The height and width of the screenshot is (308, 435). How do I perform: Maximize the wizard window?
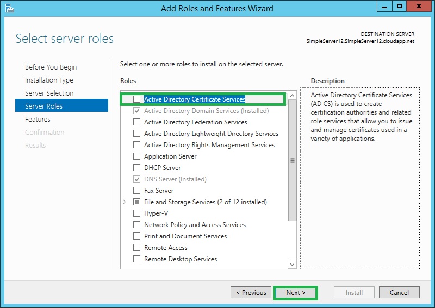(399, 7)
